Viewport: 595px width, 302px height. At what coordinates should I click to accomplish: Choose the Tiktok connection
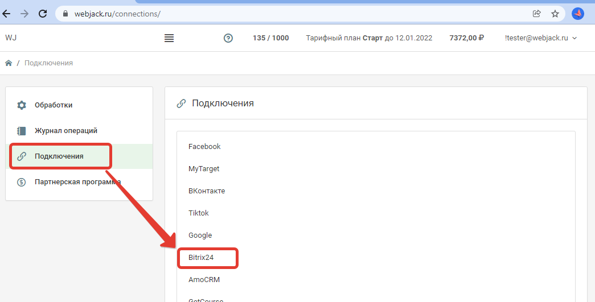click(199, 213)
